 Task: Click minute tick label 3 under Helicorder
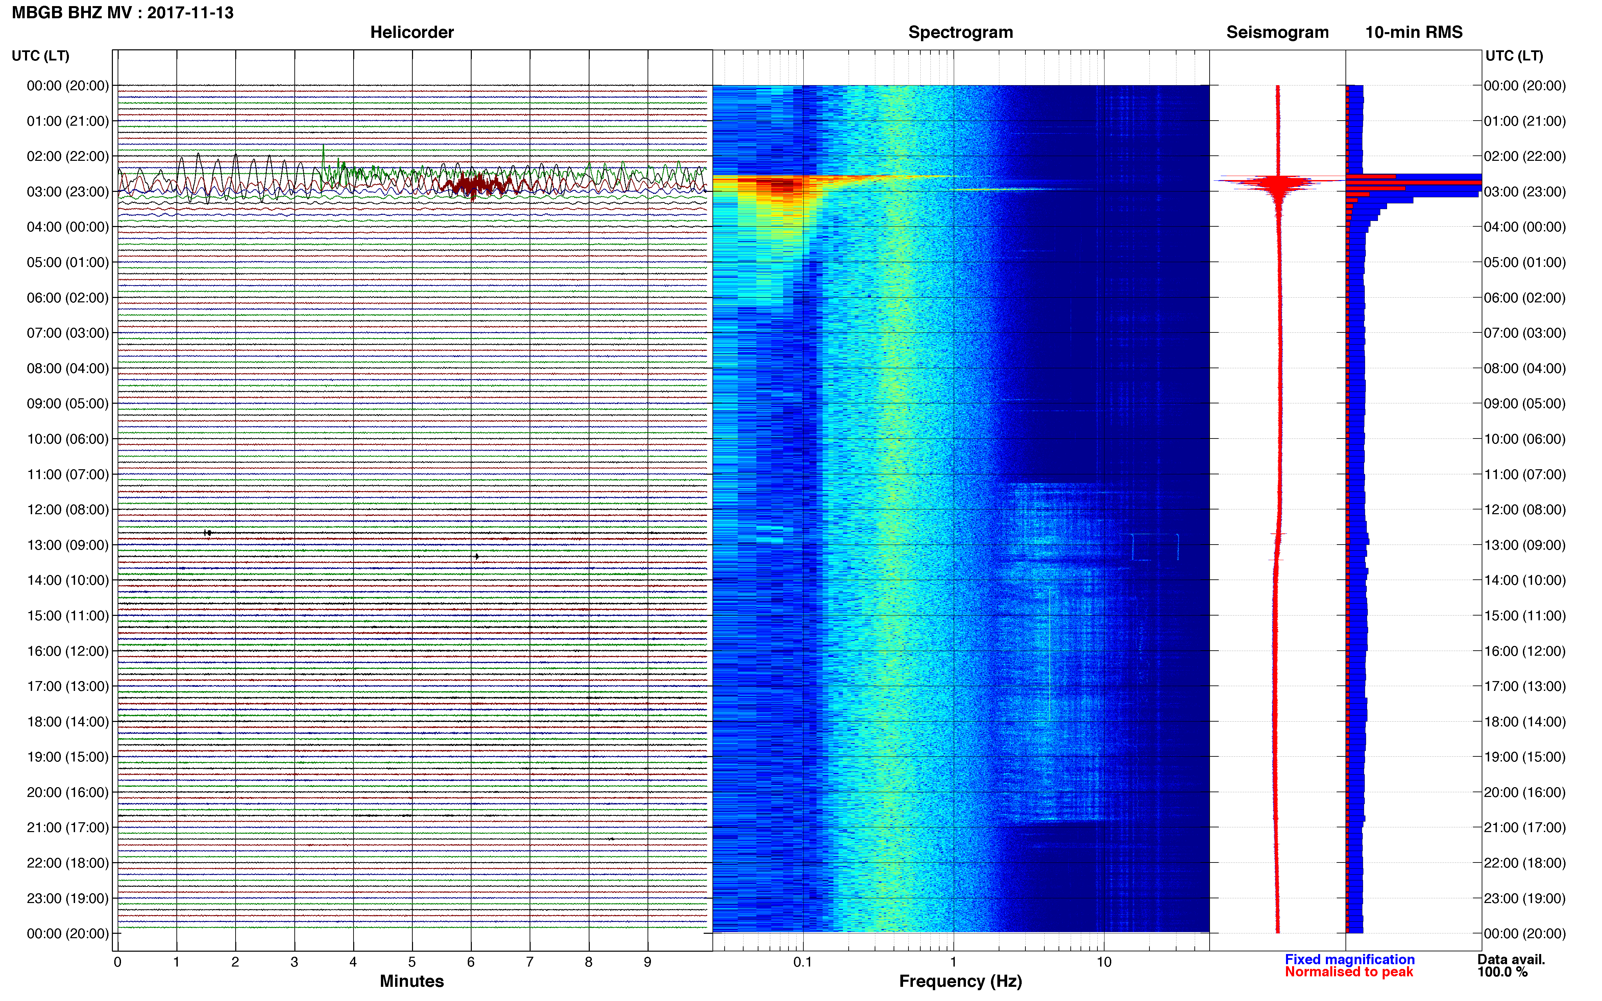coord(294,962)
